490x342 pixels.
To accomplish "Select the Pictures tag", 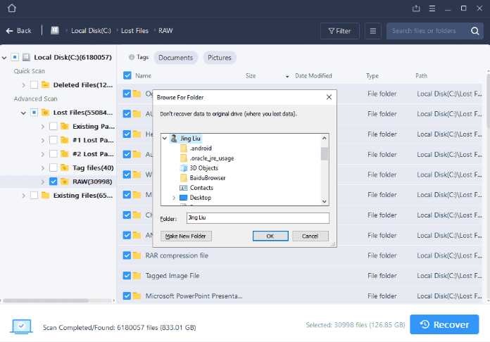I will (x=220, y=58).
